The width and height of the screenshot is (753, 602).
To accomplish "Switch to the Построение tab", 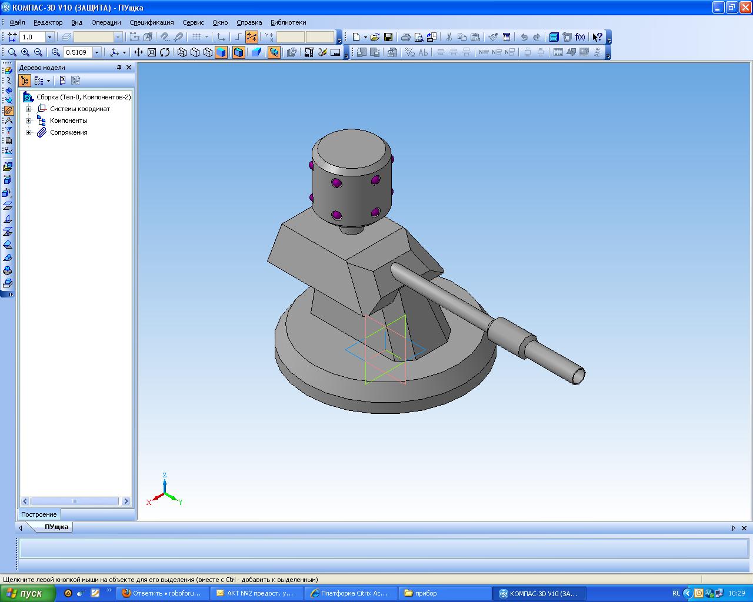I will click(x=39, y=514).
